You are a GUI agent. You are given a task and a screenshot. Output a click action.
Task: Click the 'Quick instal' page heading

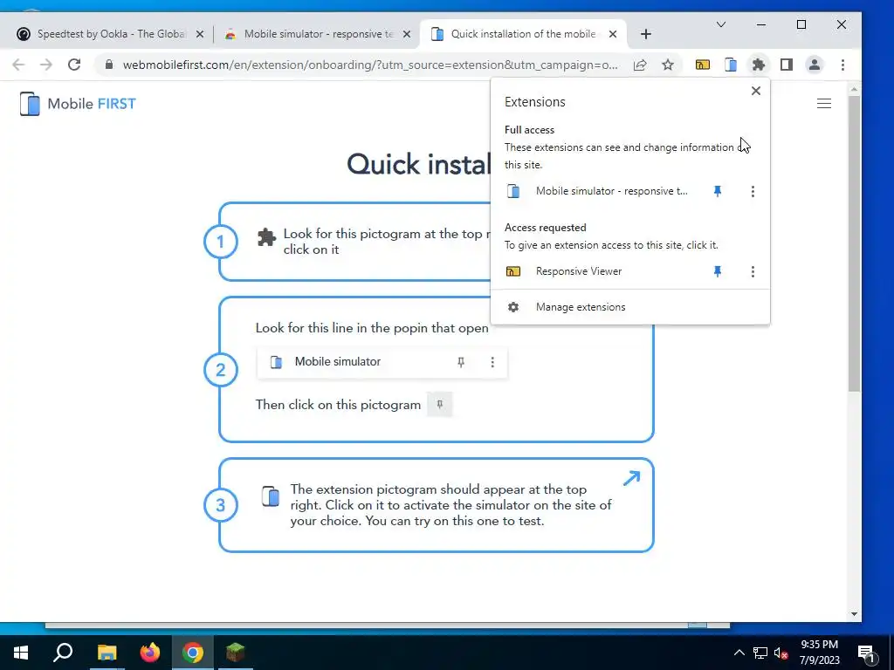418,165
